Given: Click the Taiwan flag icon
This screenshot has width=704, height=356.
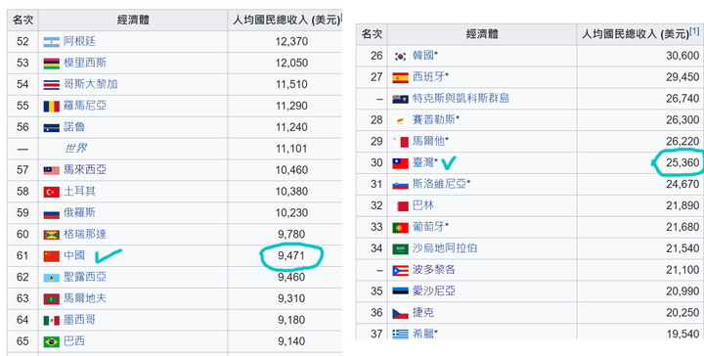Looking at the screenshot, I should 401,163.
